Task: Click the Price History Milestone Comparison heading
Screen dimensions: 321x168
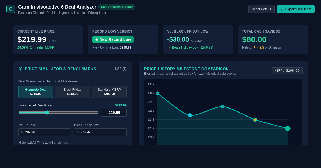Action: (x=186, y=69)
